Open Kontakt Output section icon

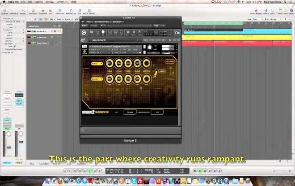point(110,33)
